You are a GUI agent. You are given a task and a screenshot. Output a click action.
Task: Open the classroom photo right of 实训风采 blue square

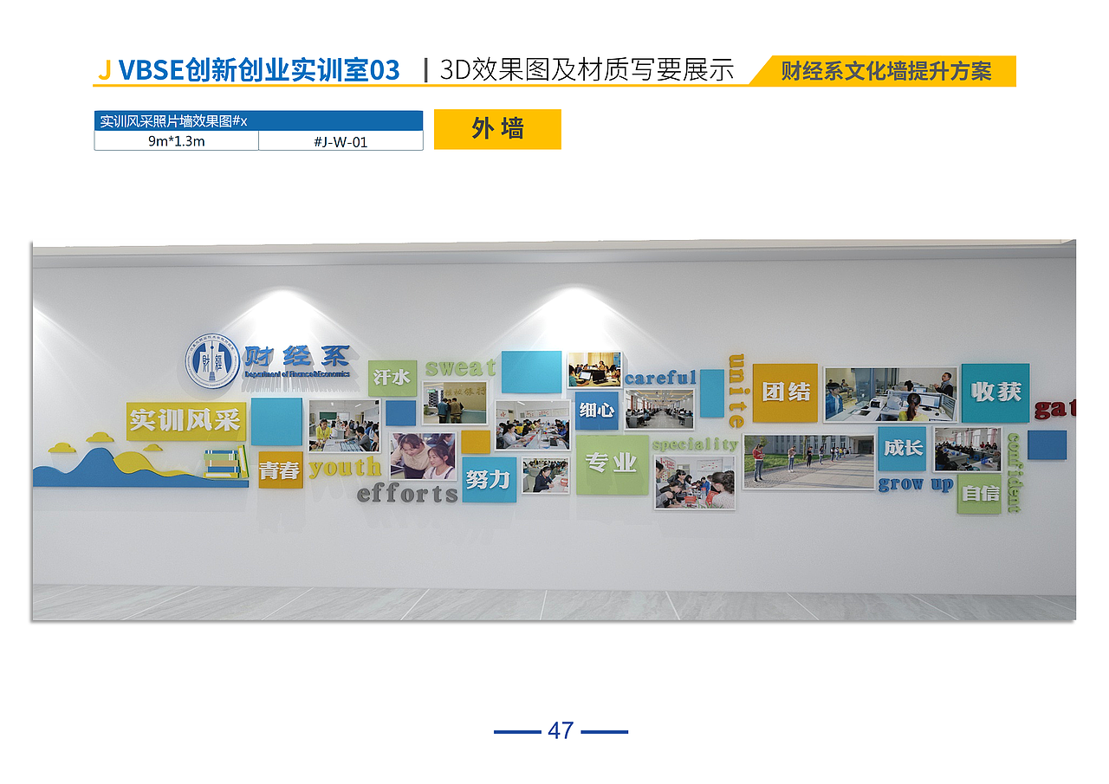pyautogui.click(x=344, y=425)
